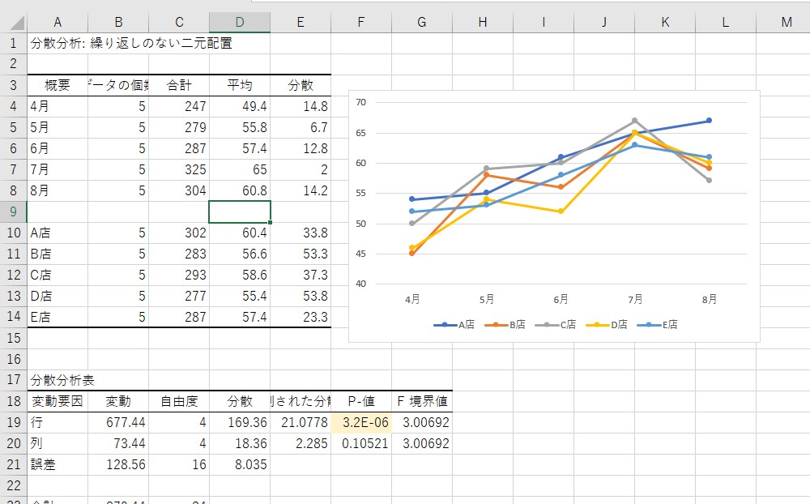Click cell with variance 53.8

point(301,297)
